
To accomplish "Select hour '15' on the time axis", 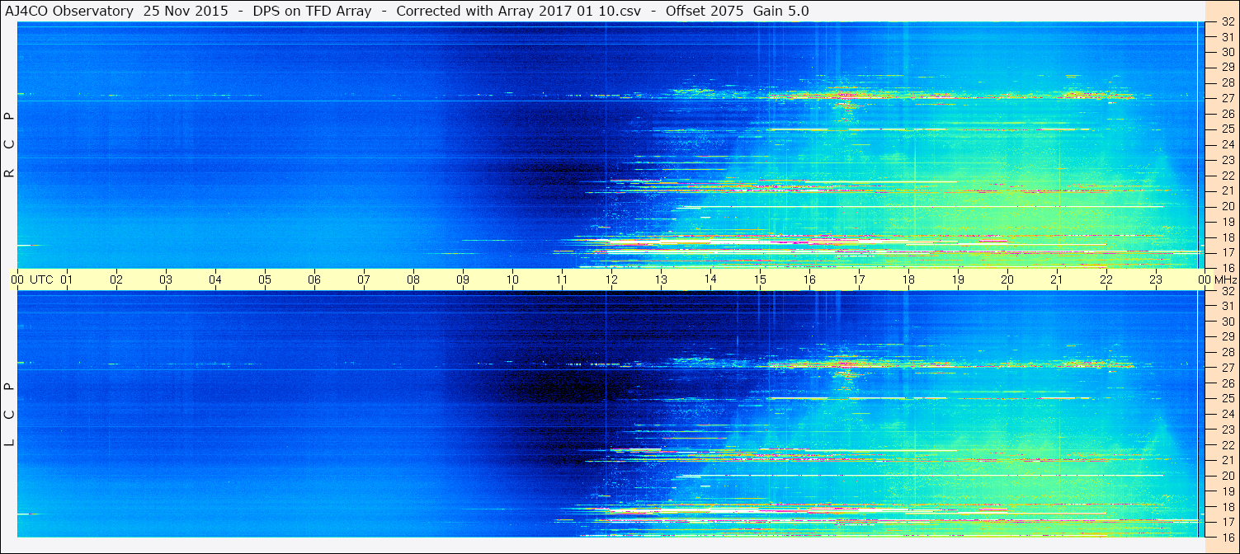I will pos(760,279).
